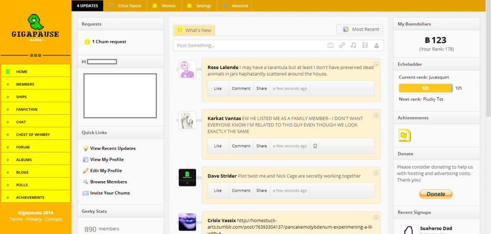Image resolution: width=491 pixels, height=234 pixels.
Task: Click the smiley icon next to Memos
Action: point(155,6)
